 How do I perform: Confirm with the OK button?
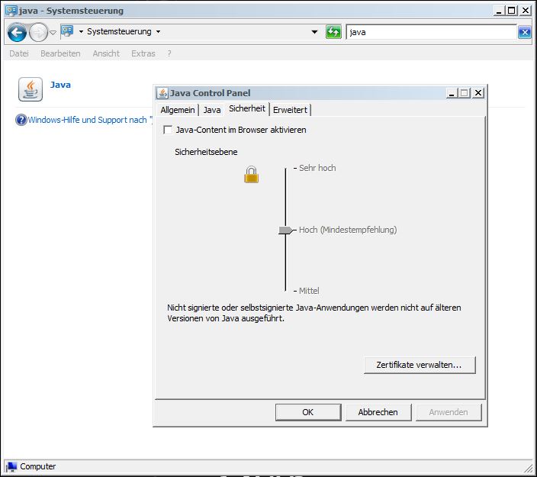tap(308, 412)
